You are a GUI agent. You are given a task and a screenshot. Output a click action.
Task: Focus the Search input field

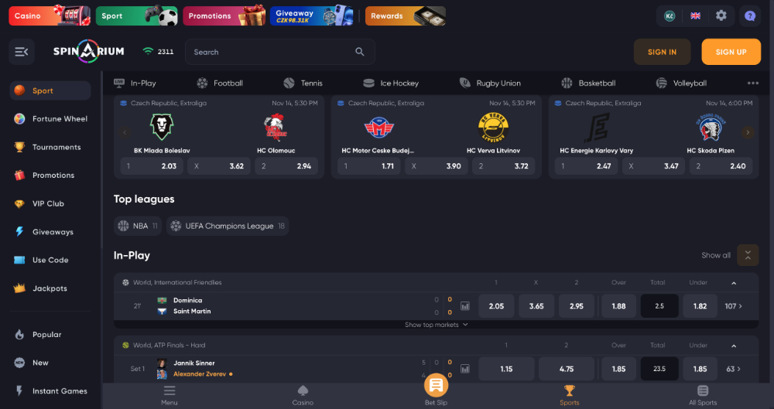click(x=280, y=52)
